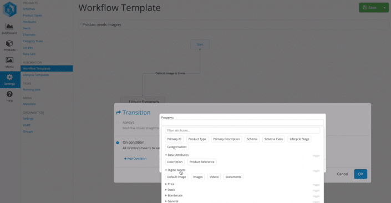Click toggle link for Price group
The width and height of the screenshot is (391, 203).
point(316,185)
